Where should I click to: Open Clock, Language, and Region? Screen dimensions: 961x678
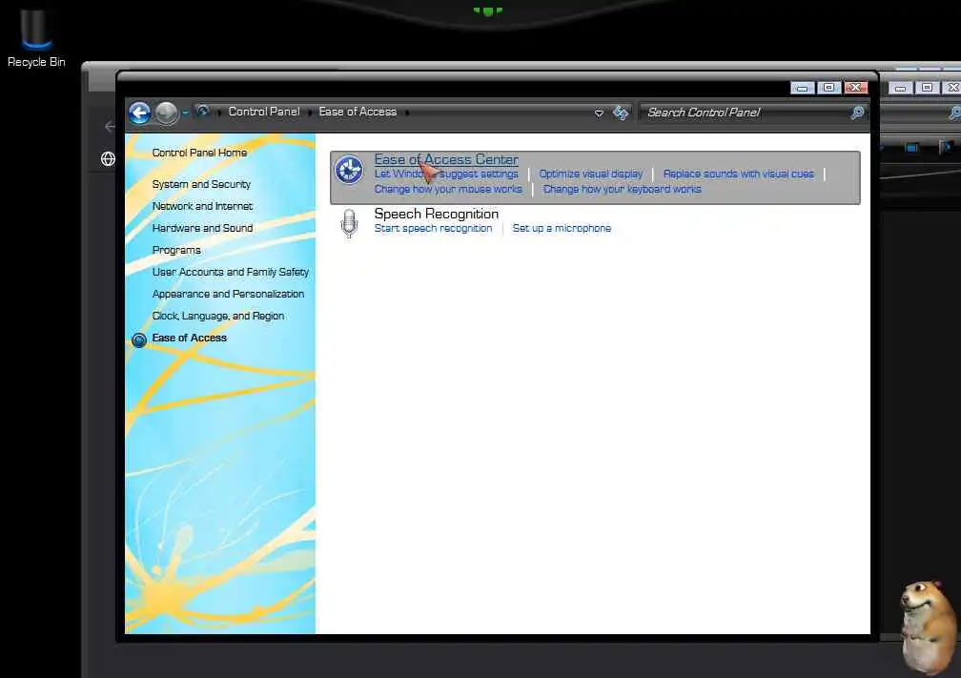(x=218, y=317)
